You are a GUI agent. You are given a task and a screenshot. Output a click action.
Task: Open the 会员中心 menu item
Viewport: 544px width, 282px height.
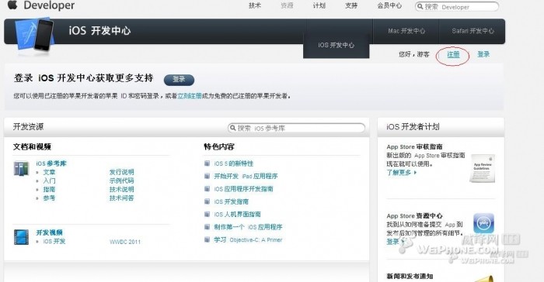tap(389, 5)
